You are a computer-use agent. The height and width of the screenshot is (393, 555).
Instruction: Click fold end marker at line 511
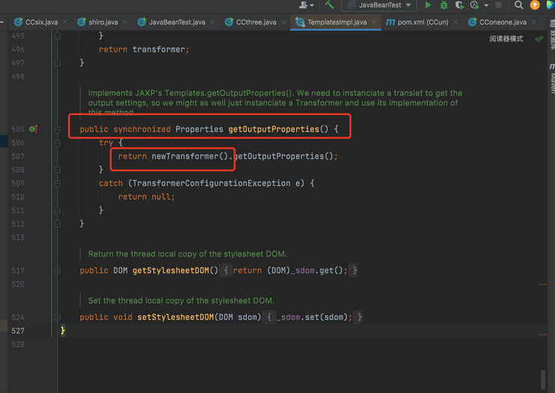click(x=58, y=211)
